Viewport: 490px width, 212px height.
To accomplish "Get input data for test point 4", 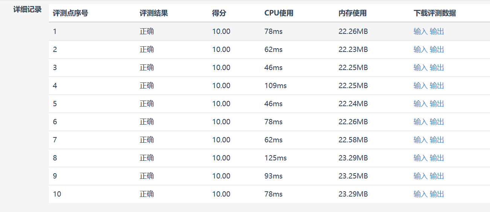I will (x=420, y=86).
